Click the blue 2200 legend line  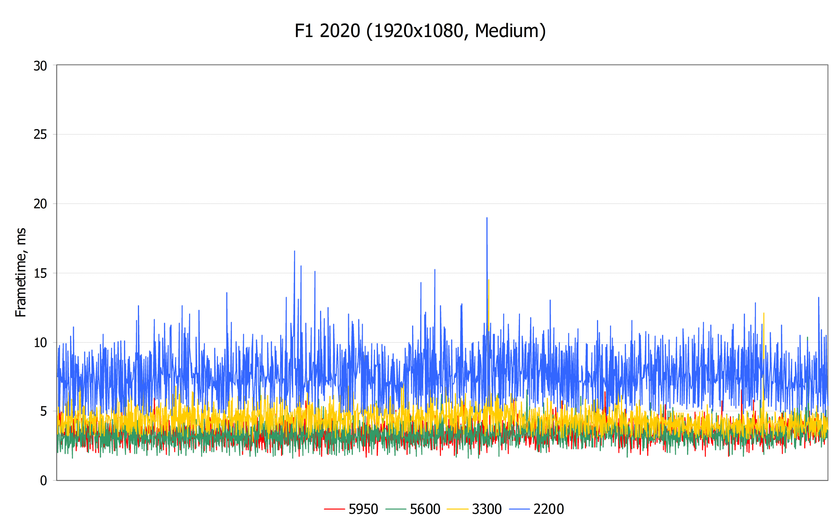519,509
